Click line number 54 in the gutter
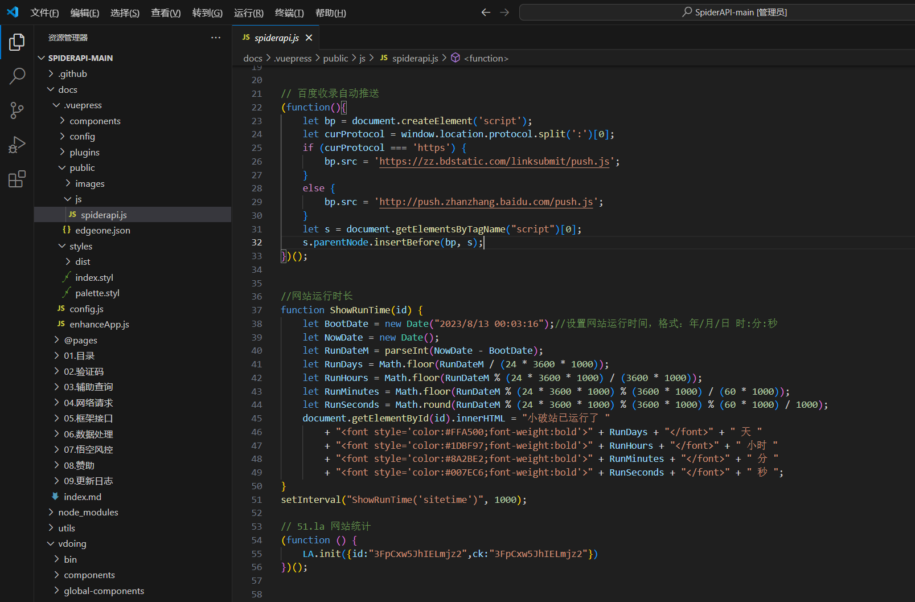 coord(257,540)
